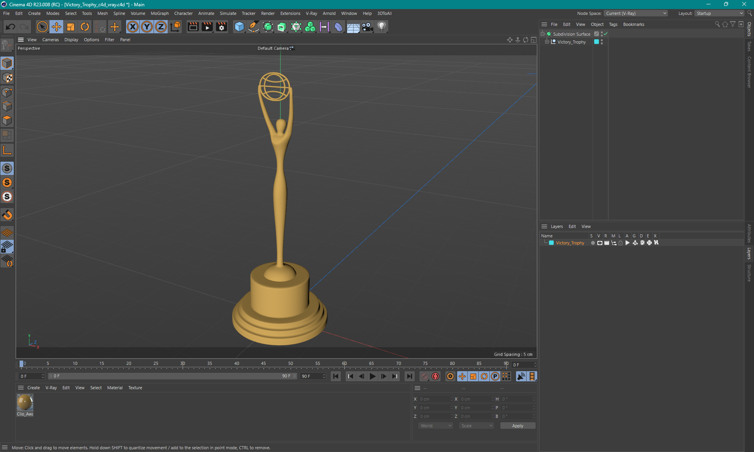Click Victory_Trophy cyan layer color swatch
The image size is (754, 452).
(x=597, y=42)
